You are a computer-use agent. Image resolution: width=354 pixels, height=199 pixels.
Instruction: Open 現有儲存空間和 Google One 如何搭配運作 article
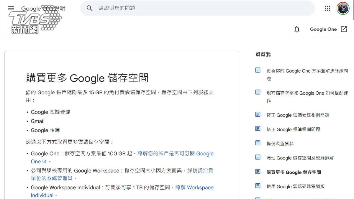point(307,97)
